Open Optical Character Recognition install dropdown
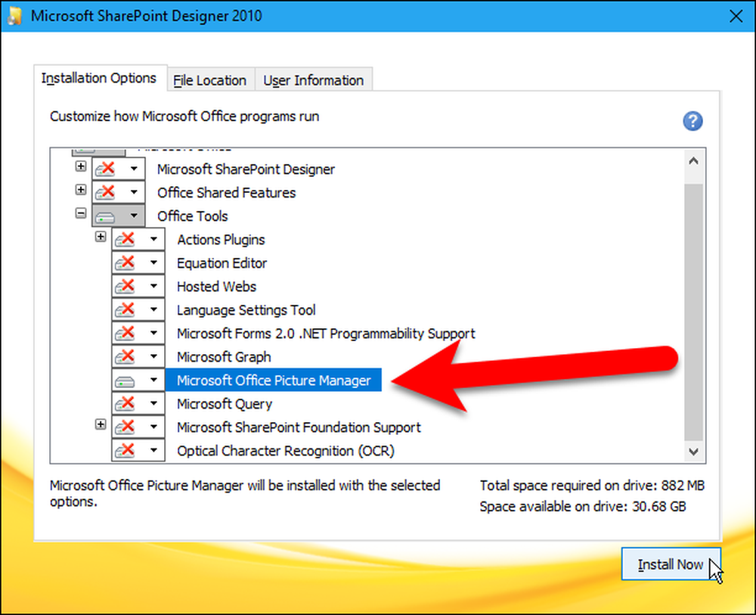This screenshot has height=615, width=756. pyautogui.click(x=153, y=451)
